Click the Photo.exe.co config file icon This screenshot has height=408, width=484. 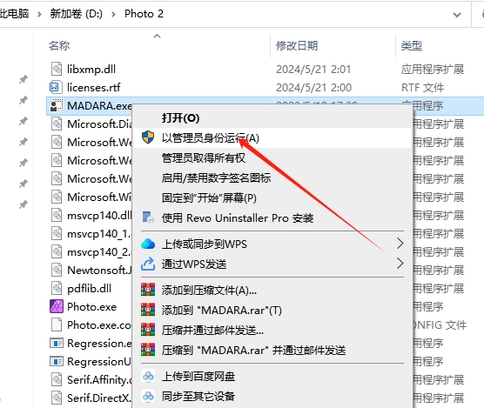(x=57, y=324)
